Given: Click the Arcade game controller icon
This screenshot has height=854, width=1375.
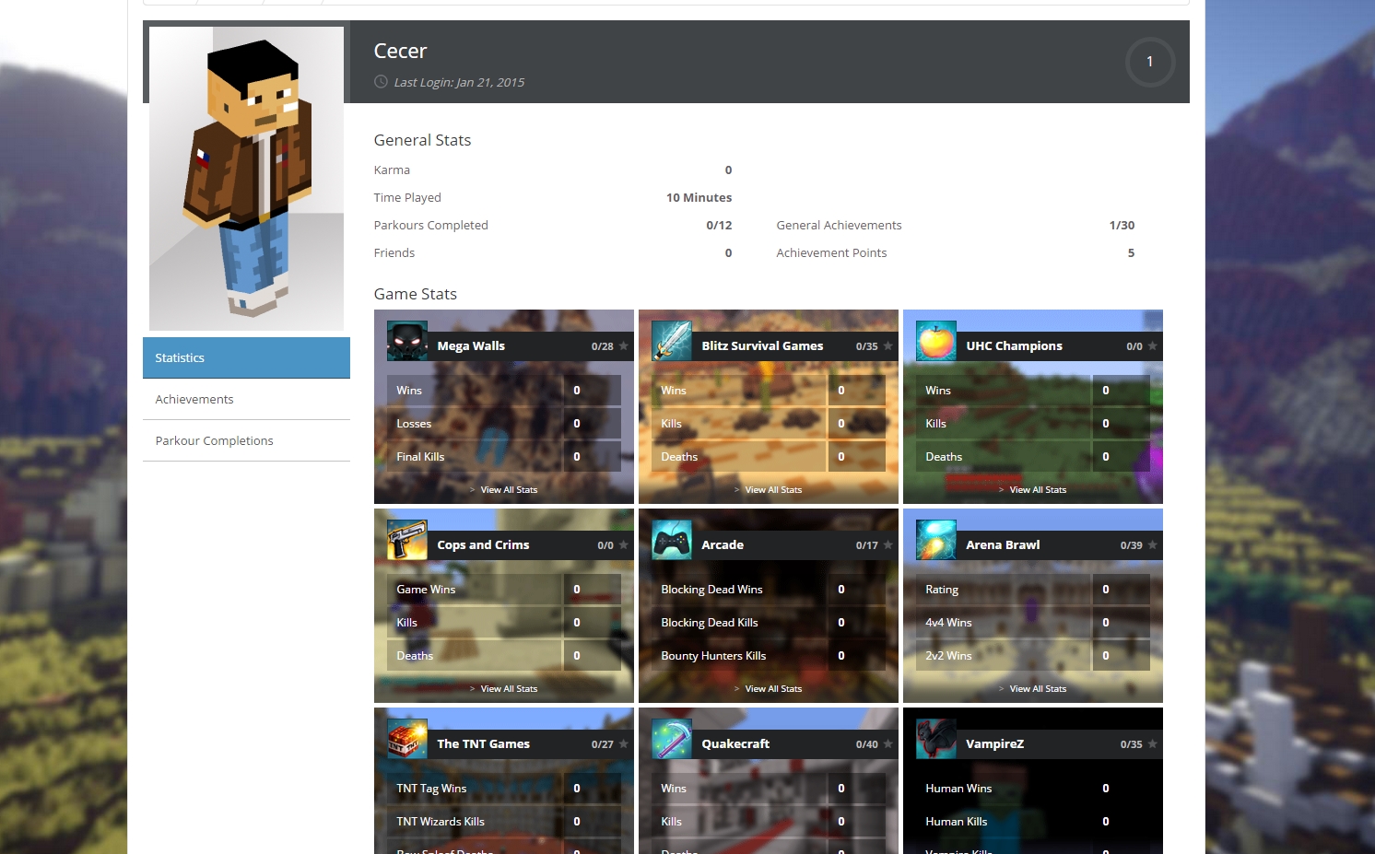Looking at the screenshot, I should pyautogui.click(x=672, y=540).
